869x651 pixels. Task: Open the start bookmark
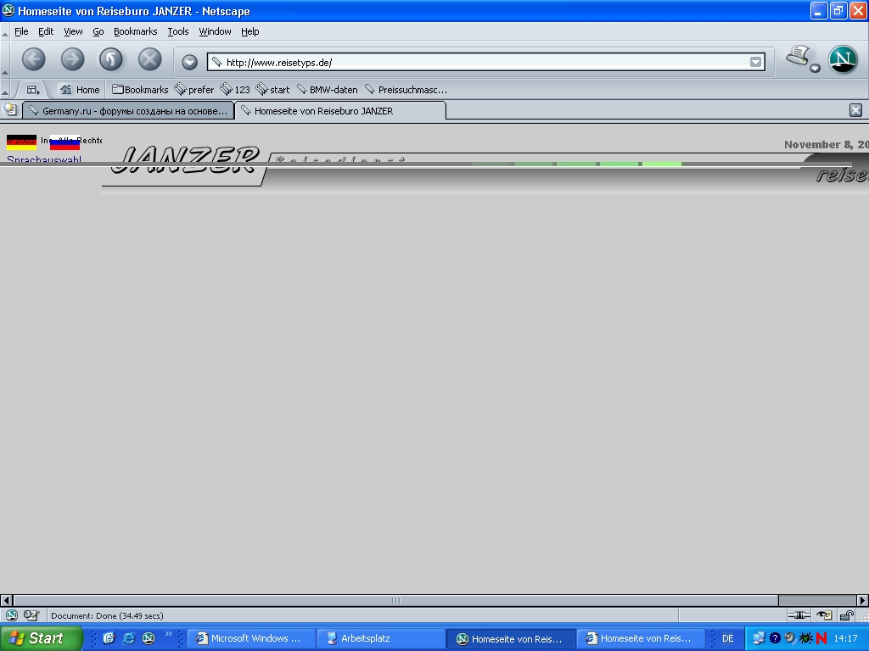[x=272, y=90]
